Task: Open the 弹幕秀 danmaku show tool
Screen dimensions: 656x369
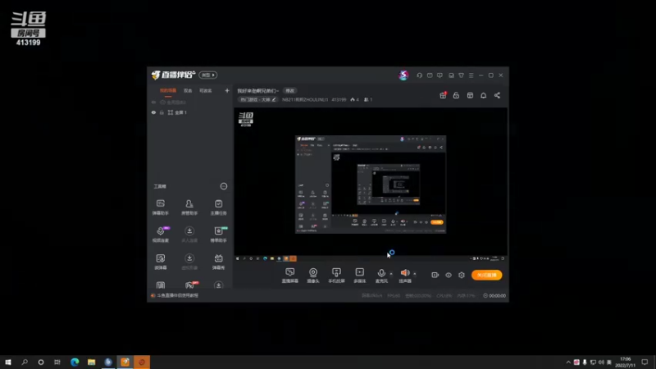Action: pyautogui.click(x=218, y=262)
